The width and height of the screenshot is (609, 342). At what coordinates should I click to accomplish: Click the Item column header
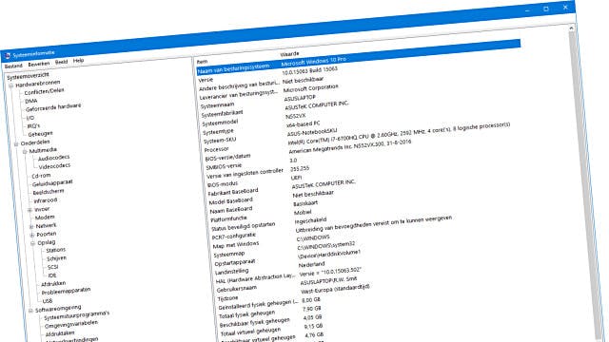pos(202,62)
